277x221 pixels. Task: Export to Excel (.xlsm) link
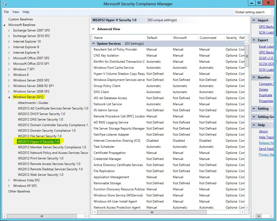coord(266,47)
